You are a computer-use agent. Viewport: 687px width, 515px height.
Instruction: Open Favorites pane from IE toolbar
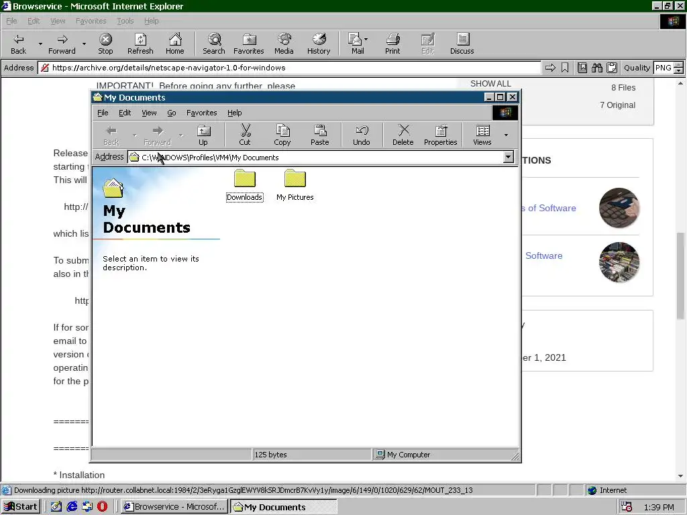pyautogui.click(x=248, y=44)
